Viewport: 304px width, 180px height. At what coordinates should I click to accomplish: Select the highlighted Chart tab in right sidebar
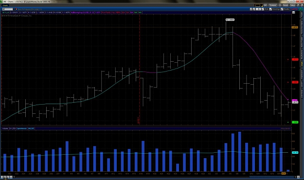pos(302,64)
